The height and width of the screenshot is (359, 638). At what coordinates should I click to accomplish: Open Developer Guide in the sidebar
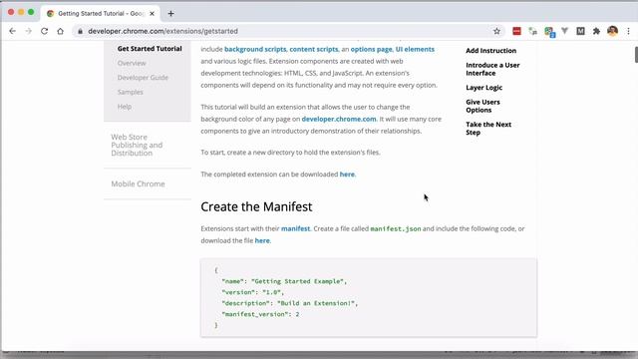point(143,78)
